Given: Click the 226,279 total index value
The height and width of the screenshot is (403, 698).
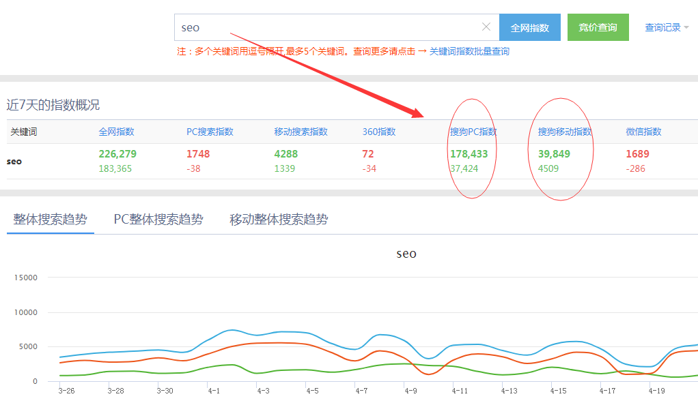Looking at the screenshot, I should click(x=117, y=154).
